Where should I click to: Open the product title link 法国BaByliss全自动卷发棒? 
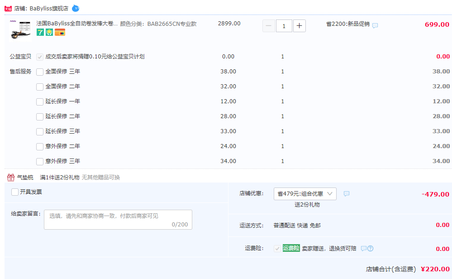[x=77, y=24]
